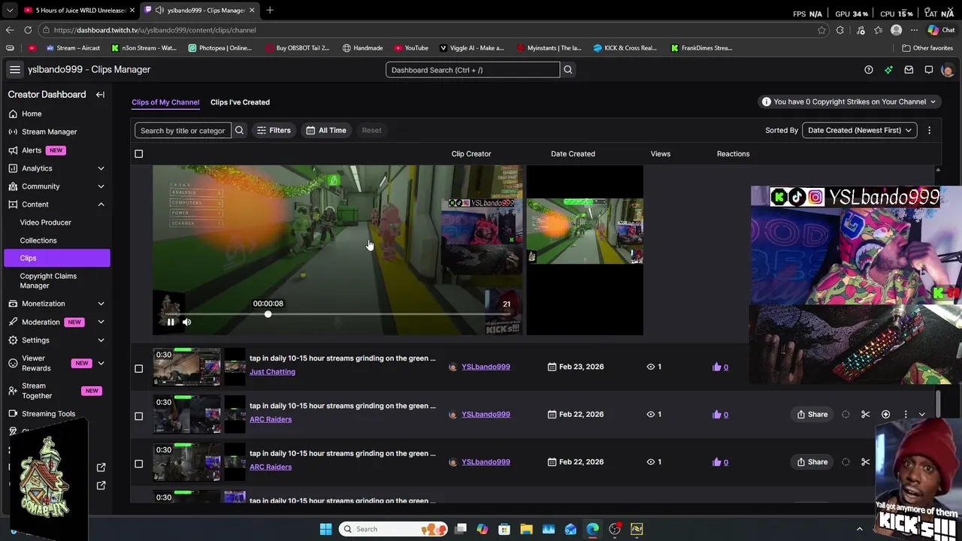The image size is (962, 541).
Task: Switch to Clips I've Created tab
Action: coord(240,102)
